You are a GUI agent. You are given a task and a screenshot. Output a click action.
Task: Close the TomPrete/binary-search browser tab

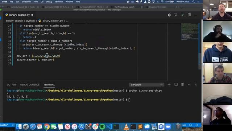142,7
